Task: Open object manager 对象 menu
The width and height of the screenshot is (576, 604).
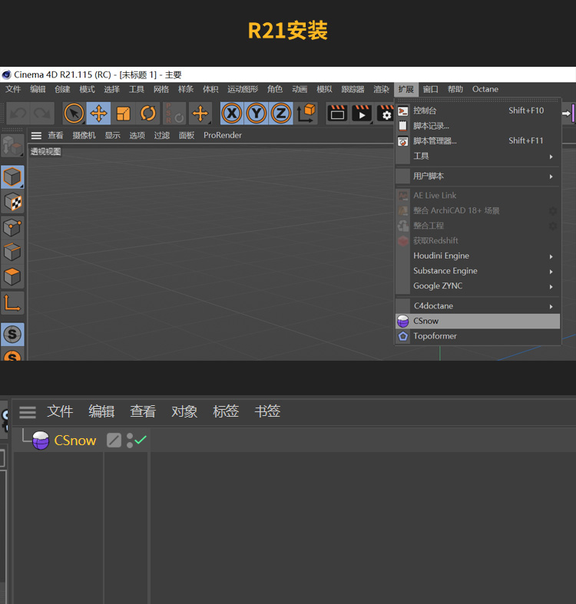Action: (184, 411)
